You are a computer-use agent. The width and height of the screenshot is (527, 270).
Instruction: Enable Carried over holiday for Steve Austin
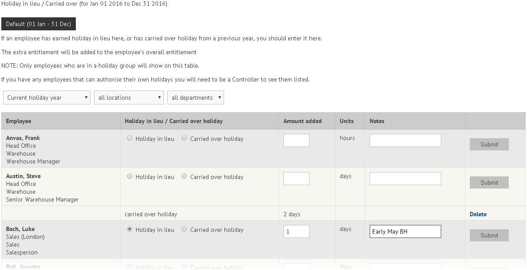pyautogui.click(x=184, y=176)
